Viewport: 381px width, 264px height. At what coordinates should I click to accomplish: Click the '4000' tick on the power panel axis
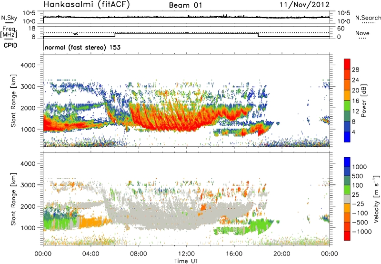coord(28,65)
